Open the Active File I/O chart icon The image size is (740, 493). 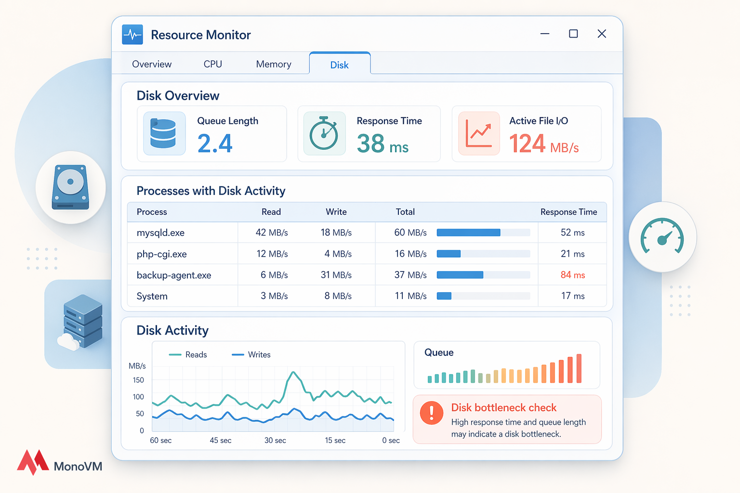click(x=478, y=133)
